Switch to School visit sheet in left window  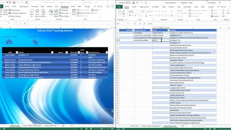[15, 126]
